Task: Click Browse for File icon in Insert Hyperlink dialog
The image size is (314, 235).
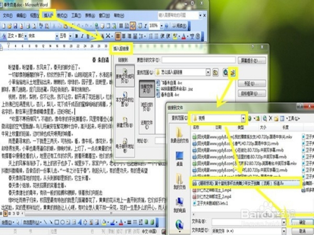Action: click(x=233, y=73)
